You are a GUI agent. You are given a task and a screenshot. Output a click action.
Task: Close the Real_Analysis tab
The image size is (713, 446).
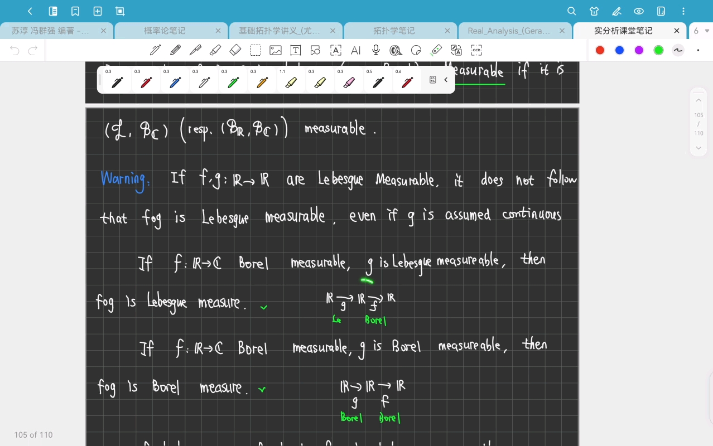point(562,31)
